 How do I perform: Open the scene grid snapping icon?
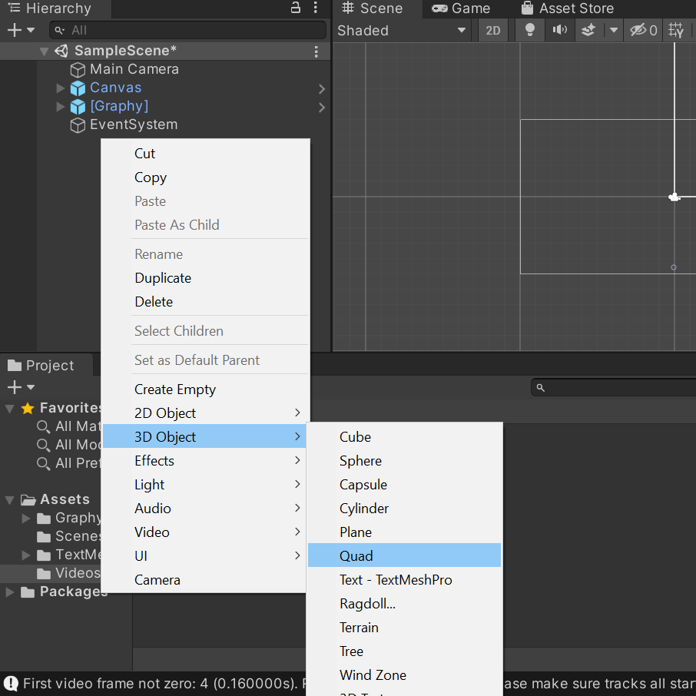coord(676,31)
